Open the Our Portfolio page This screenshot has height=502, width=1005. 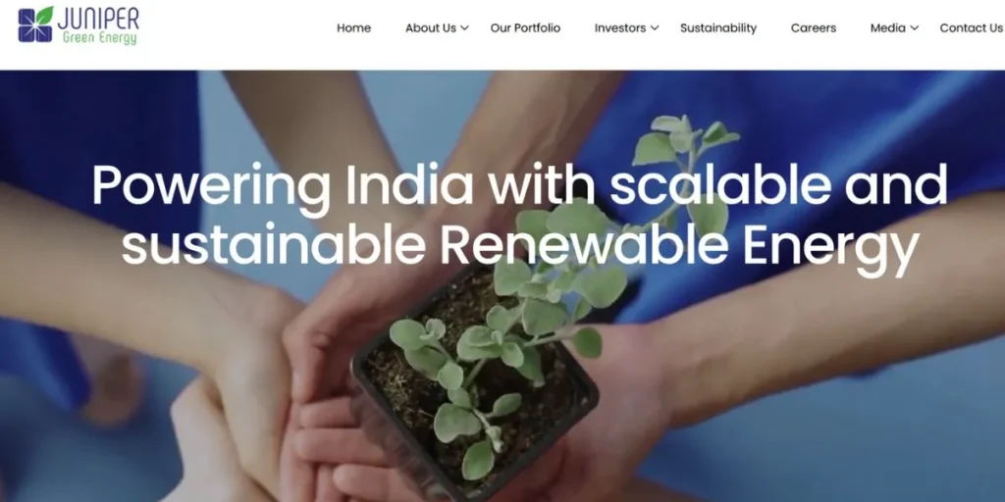click(x=525, y=28)
